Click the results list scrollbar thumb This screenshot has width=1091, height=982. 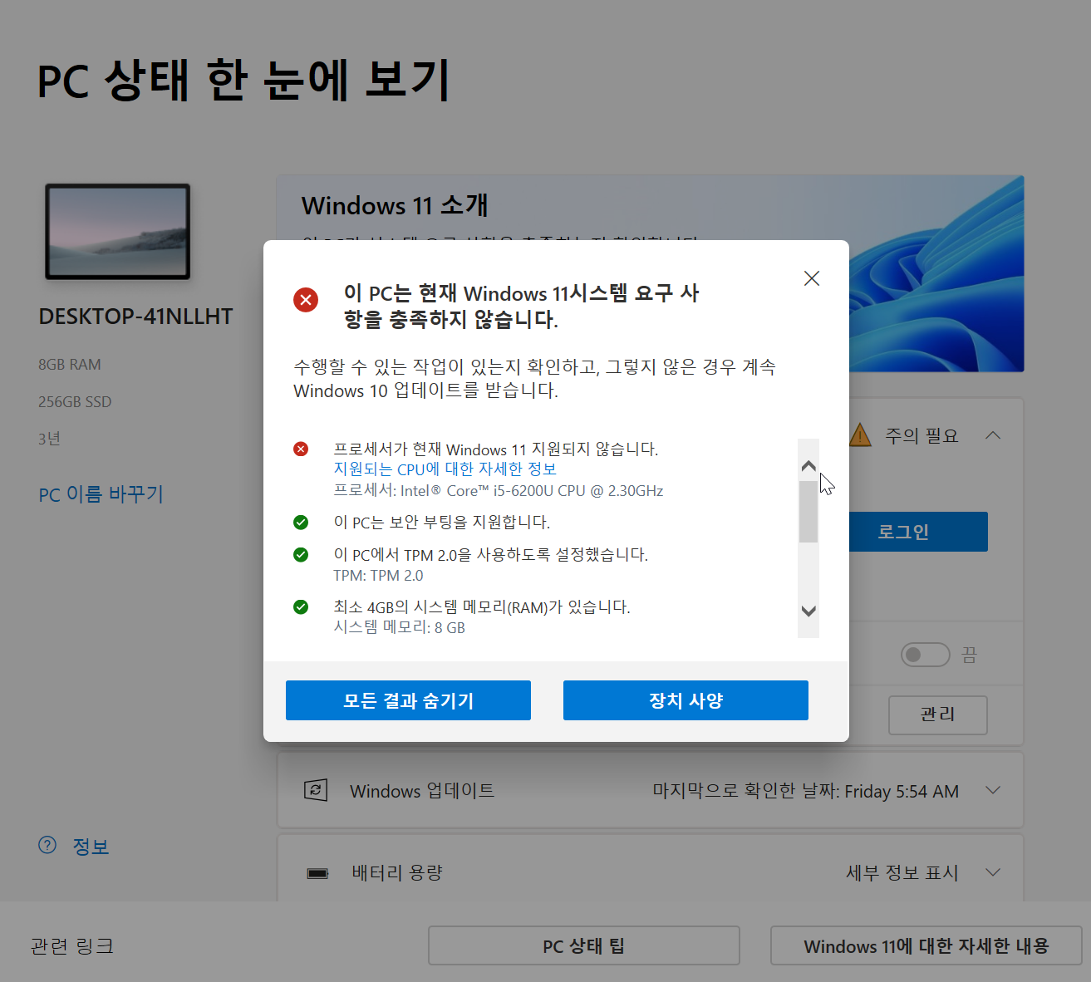[808, 512]
